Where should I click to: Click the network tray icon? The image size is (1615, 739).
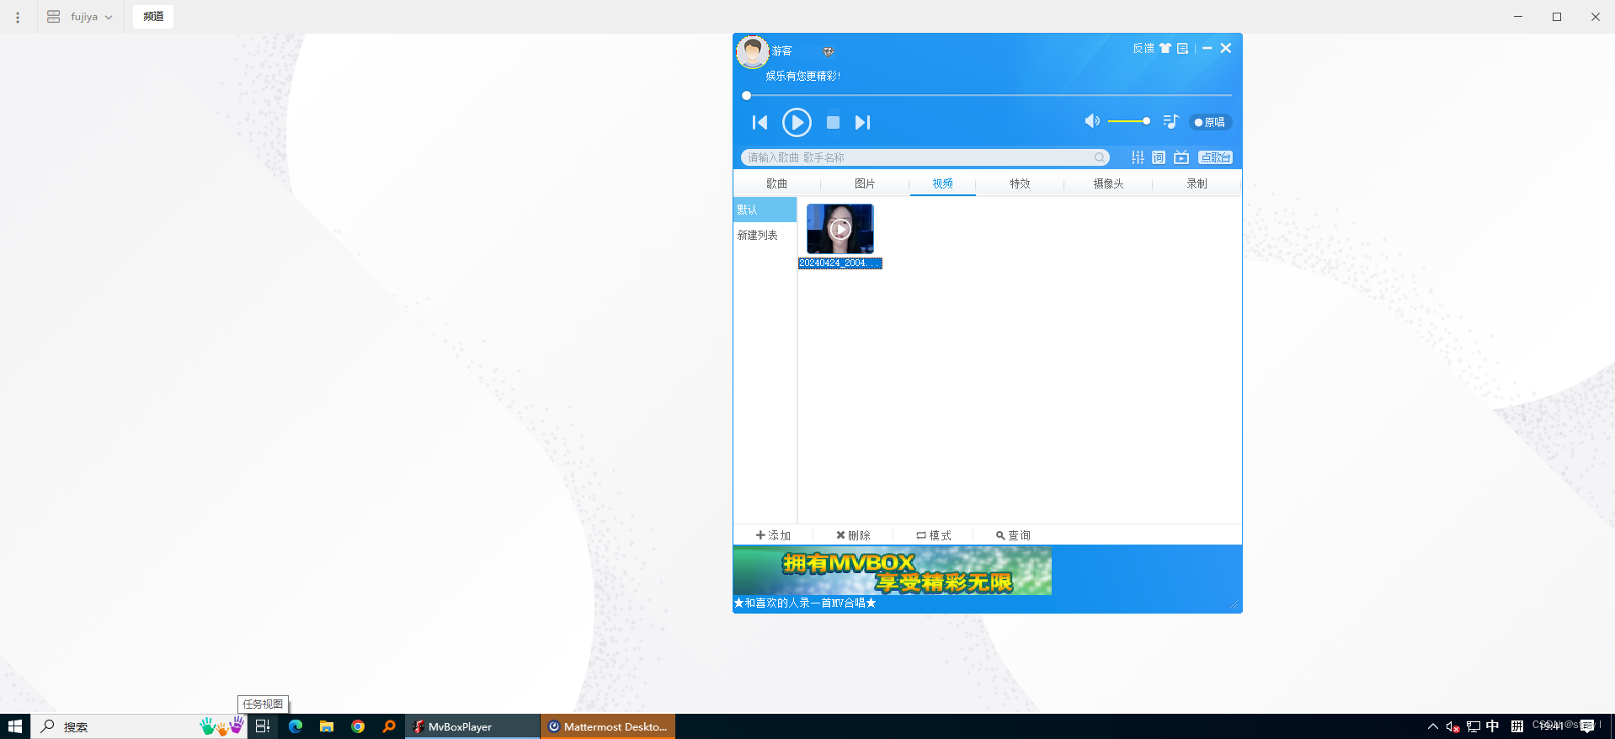click(1474, 726)
